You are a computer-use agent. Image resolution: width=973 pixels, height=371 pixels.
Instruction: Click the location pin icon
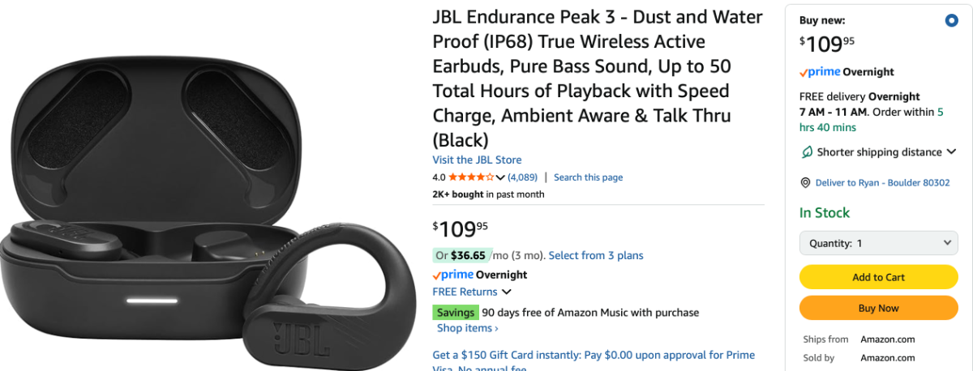[806, 183]
